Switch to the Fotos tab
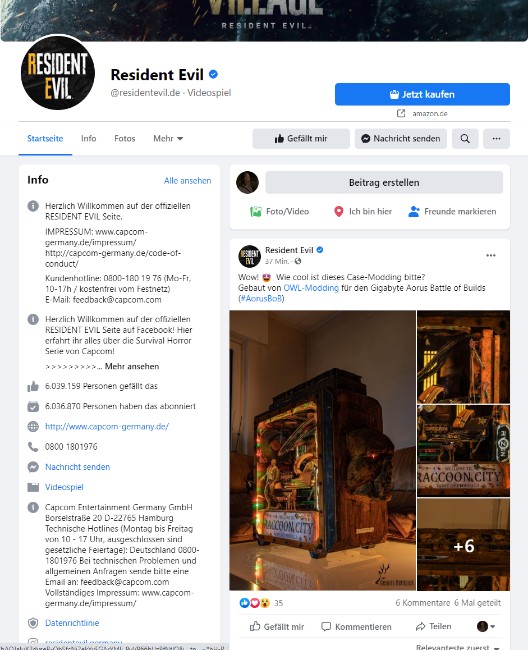 (125, 139)
